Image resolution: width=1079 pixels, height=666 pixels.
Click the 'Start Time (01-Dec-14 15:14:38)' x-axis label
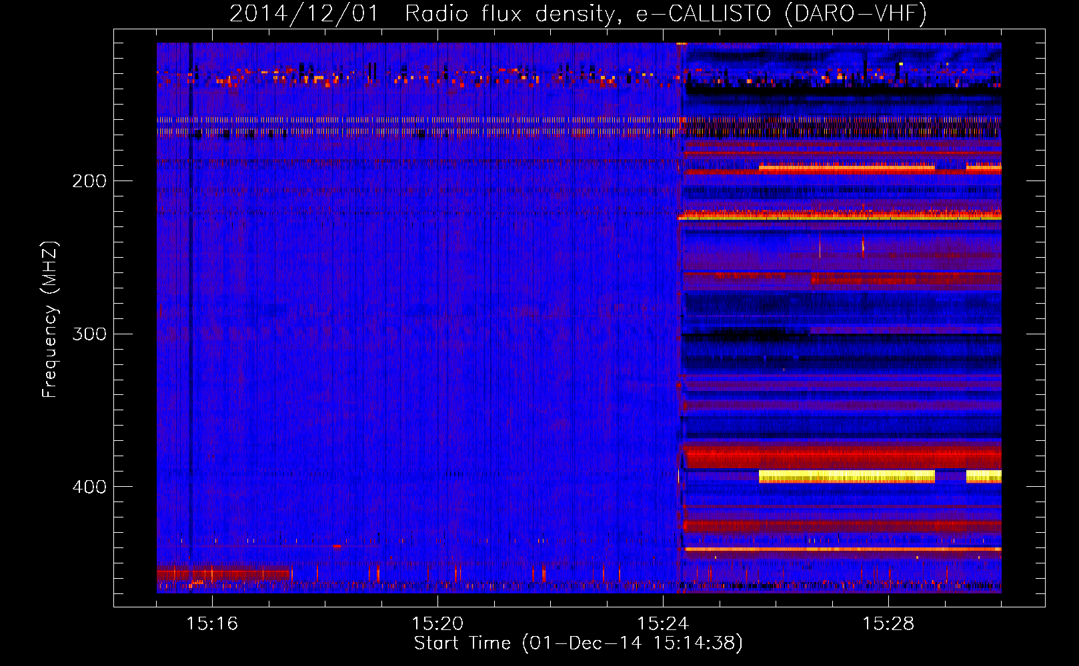[x=578, y=643]
